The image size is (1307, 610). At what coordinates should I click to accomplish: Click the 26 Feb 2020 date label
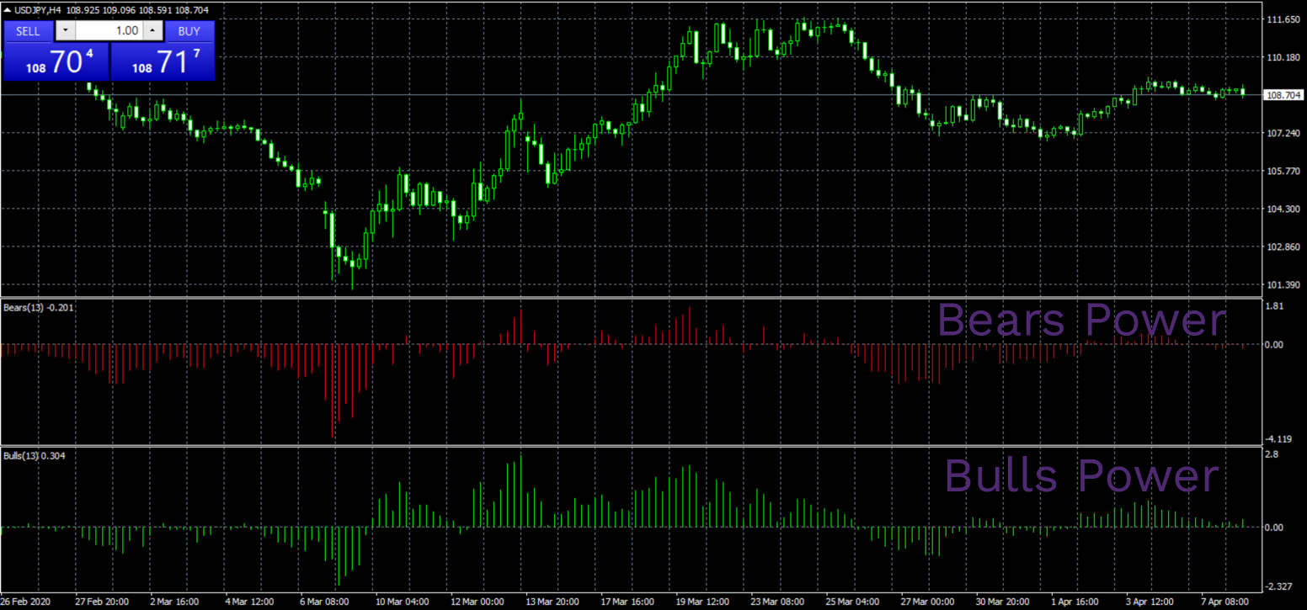[x=24, y=602]
